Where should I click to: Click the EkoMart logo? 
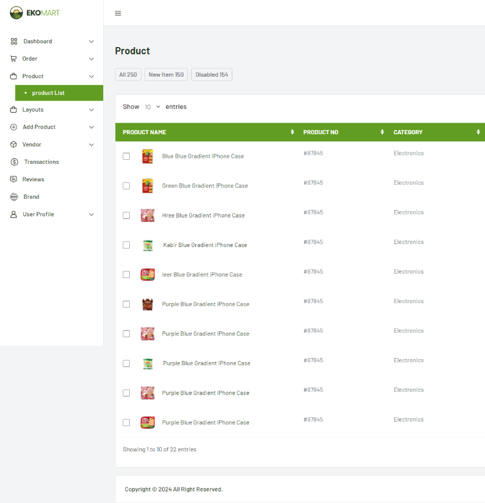point(35,13)
